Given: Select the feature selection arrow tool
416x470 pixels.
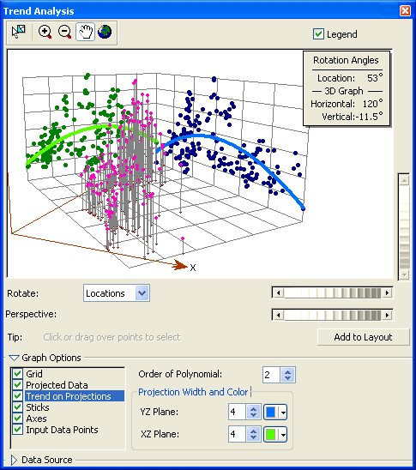Looking at the screenshot, I should point(19,32).
